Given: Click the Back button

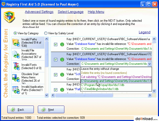Looking at the screenshot, I should tap(21, 109).
